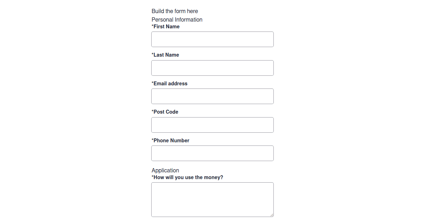This screenshot has width=425, height=223.
Task: Click into the Email address field
Action: click(x=212, y=96)
